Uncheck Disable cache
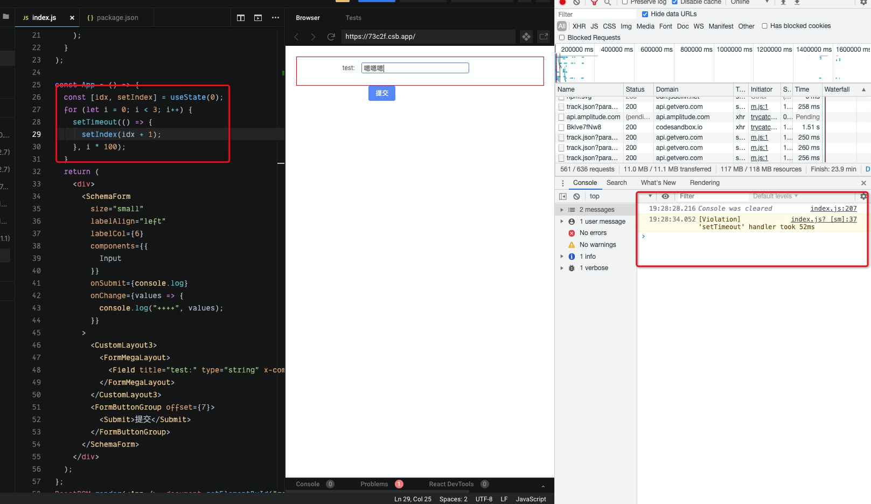 click(674, 2)
